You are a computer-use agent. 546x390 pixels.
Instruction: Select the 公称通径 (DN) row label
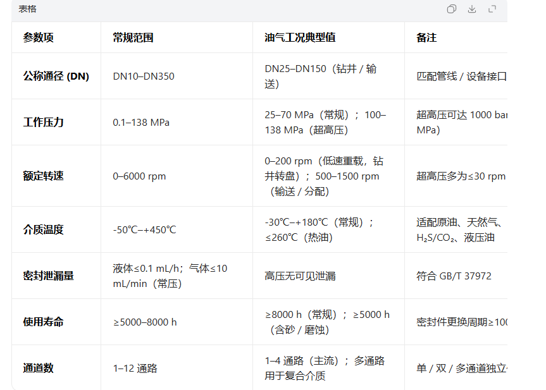tap(56, 76)
